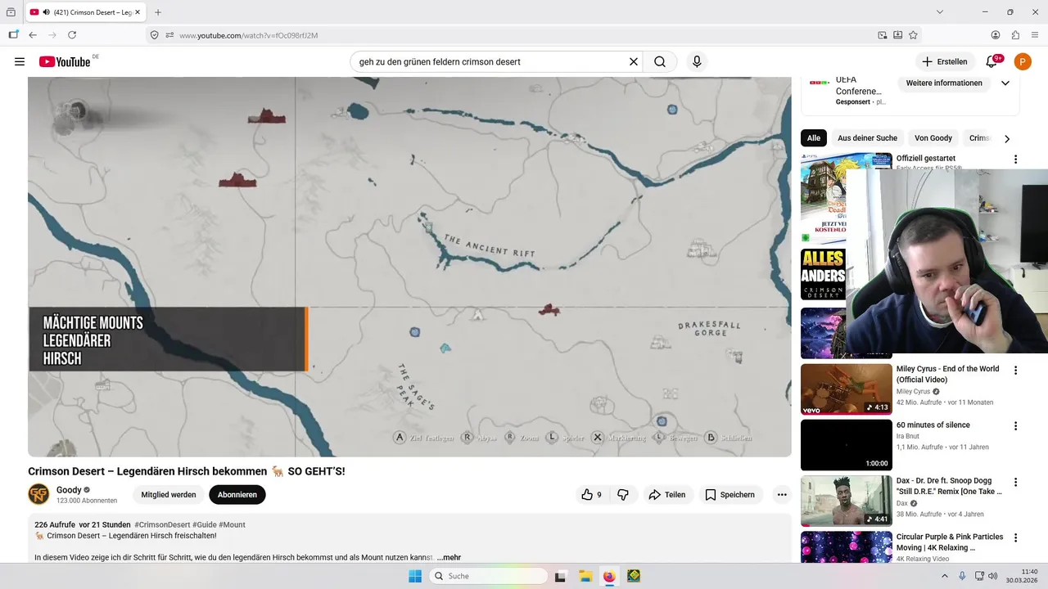Open Task View on the taskbar
Image resolution: width=1048 pixels, height=589 pixels.
(560, 576)
